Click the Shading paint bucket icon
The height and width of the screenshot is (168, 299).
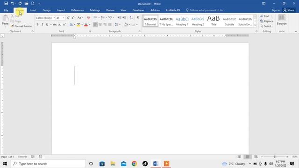point(126,24)
